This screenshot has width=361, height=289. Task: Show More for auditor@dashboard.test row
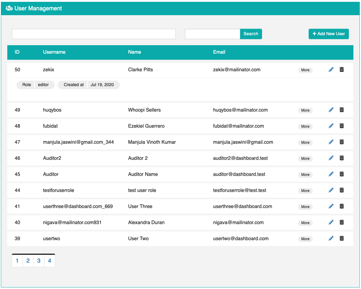(305, 175)
